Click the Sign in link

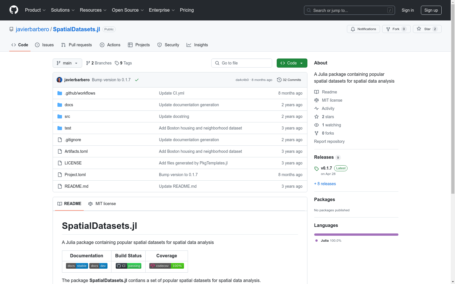[x=408, y=10]
